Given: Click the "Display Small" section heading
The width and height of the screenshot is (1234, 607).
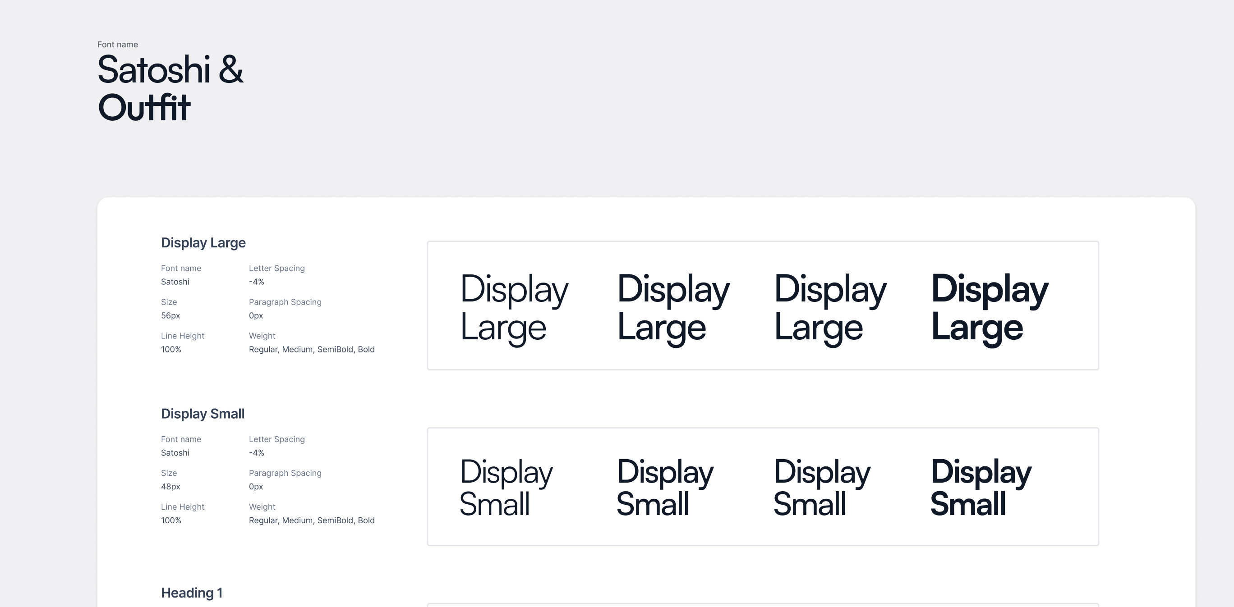Looking at the screenshot, I should pyautogui.click(x=203, y=414).
